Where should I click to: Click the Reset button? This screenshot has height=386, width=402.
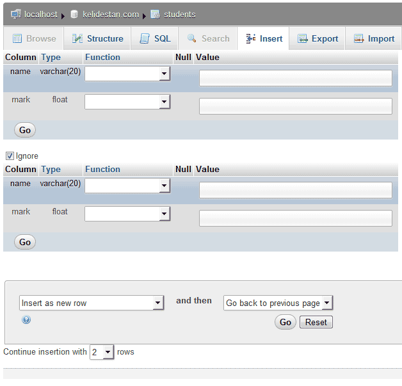[316, 322]
